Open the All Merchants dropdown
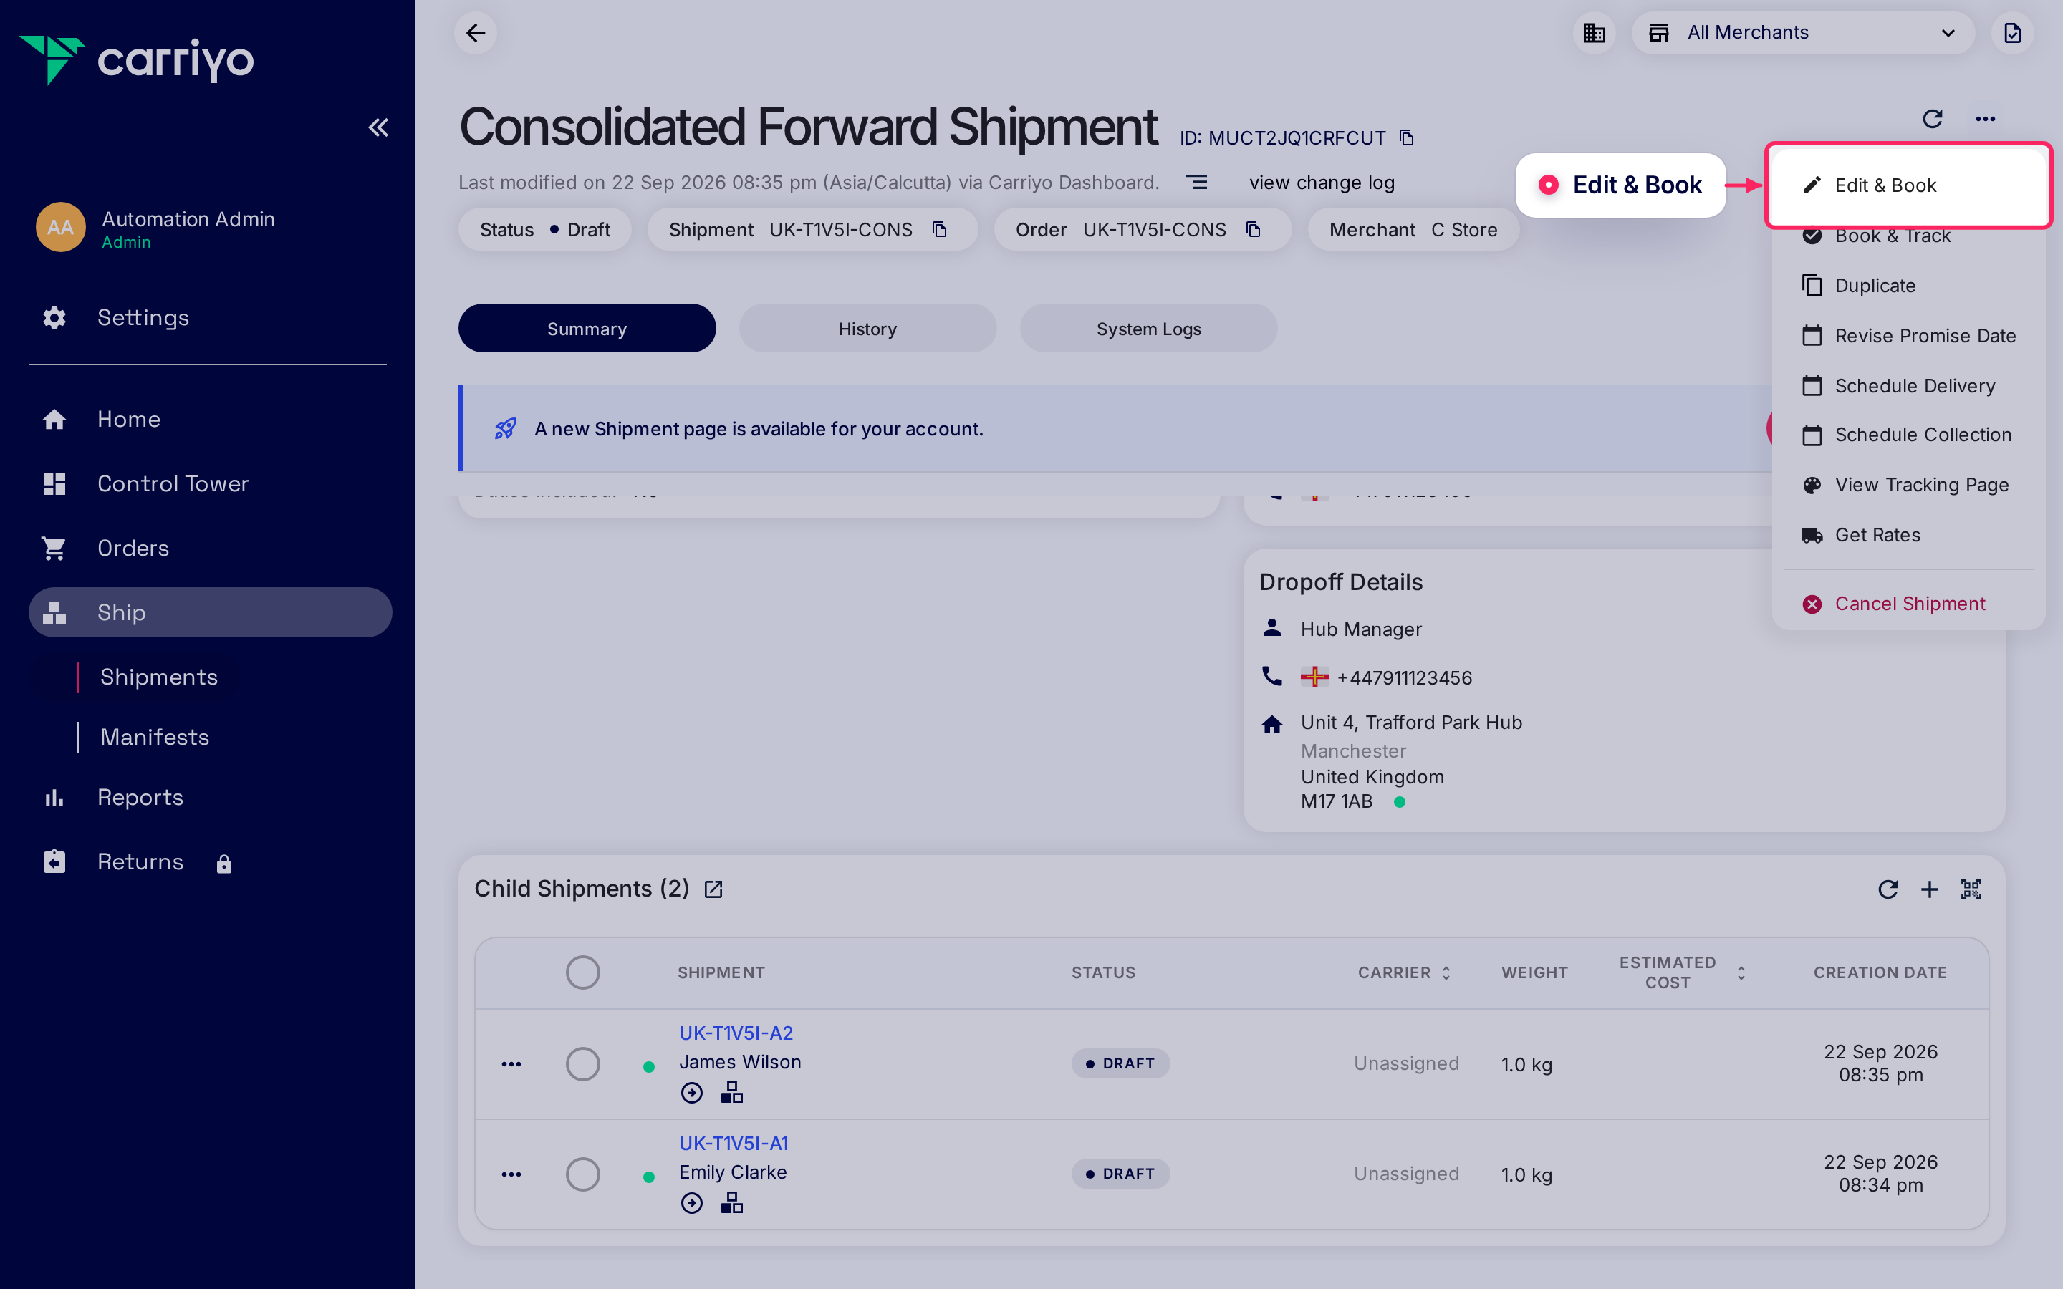This screenshot has height=1289, width=2063. (1803, 33)
